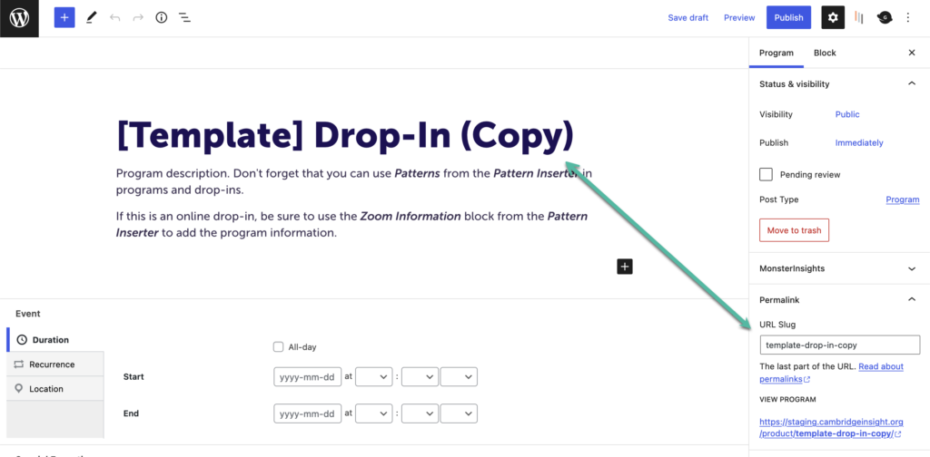Viewport: 930px width, 457px height.
Task: Open the List View icon
Action: coord(184,17)
